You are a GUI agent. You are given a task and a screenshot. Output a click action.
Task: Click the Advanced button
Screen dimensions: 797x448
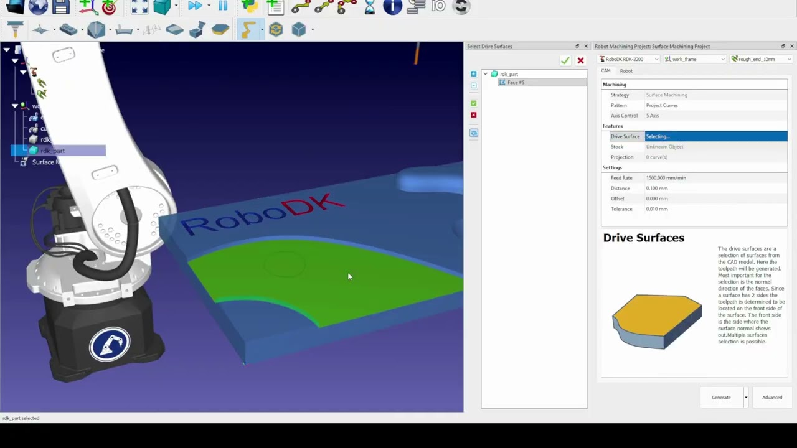click(772, 398)
